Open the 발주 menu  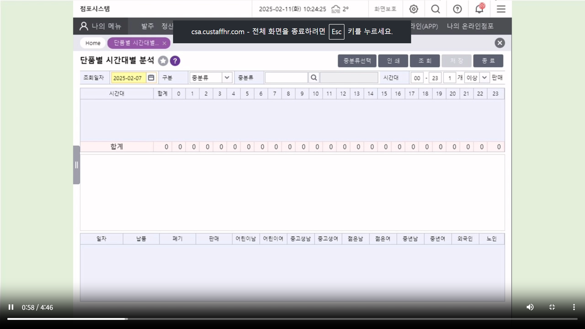coord(147,26)
